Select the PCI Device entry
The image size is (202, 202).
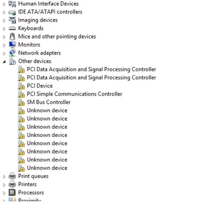40,86
